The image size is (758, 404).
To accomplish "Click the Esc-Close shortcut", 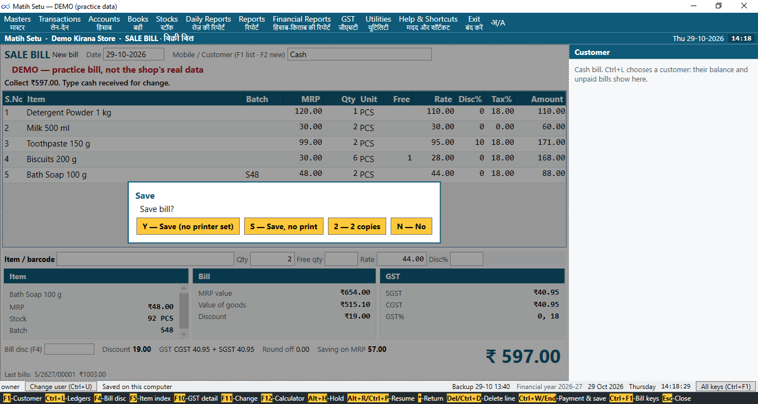I will point(676,398).
